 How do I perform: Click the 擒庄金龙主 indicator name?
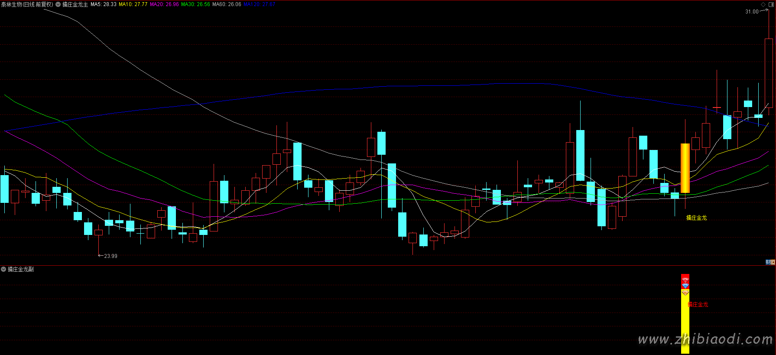(x=75, y=4)
